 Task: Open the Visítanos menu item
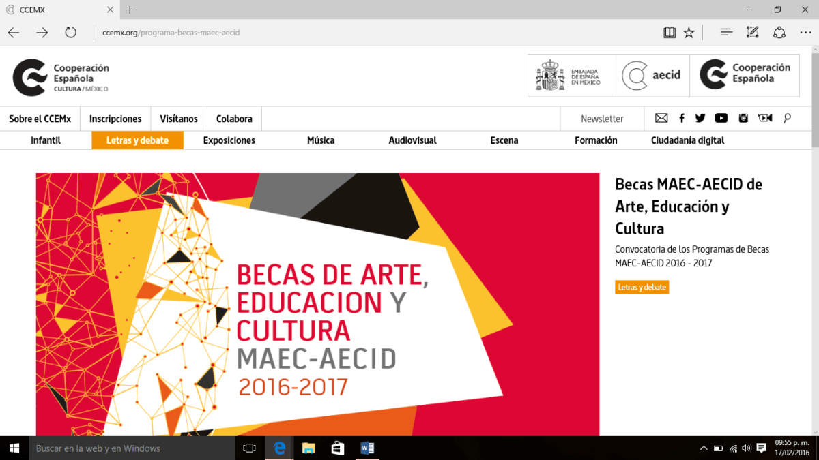(179, 119)
